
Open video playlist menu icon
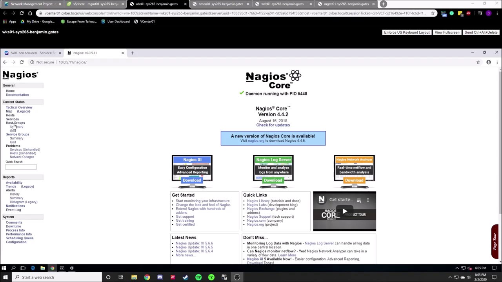coord(358,200)
